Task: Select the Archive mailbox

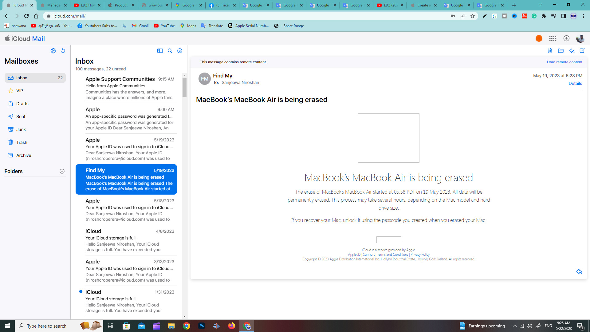Action: pyautogui.click(x=24, y=155)
